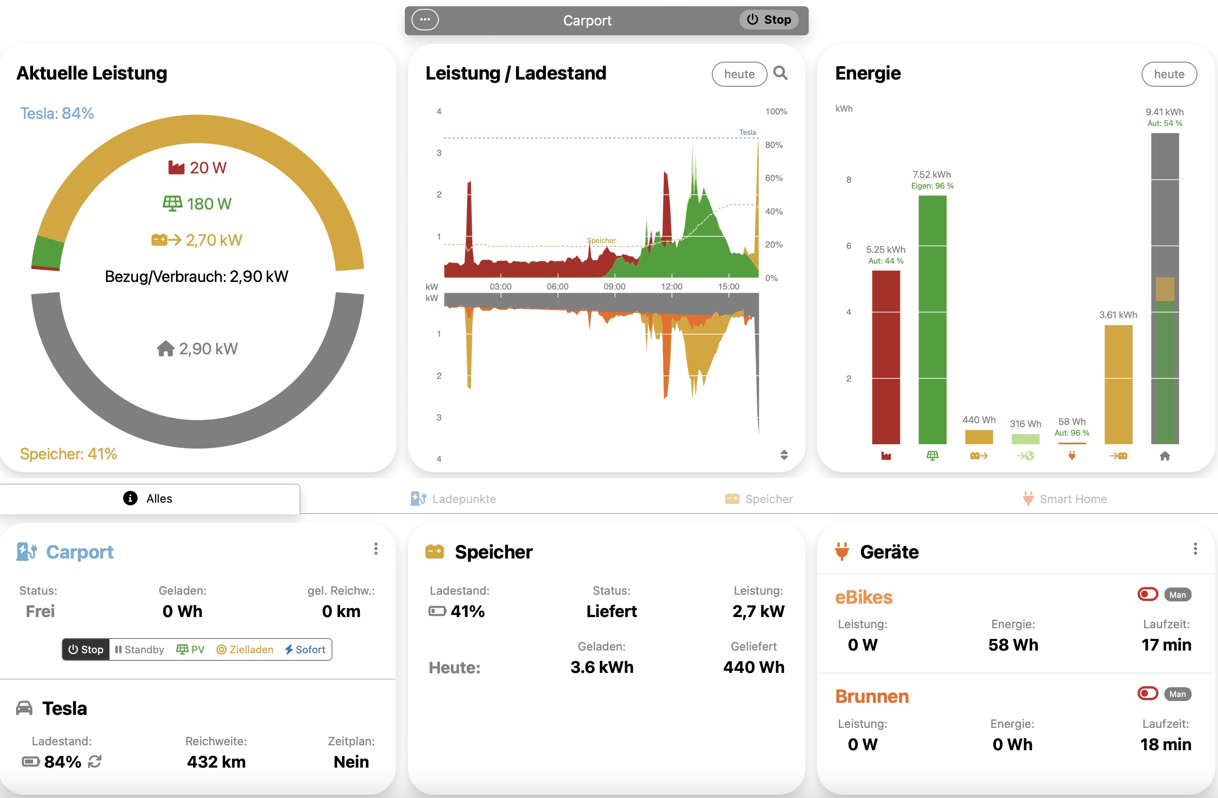Select PV charge mode
The image size is (1218, 798).
pos(190,649)
